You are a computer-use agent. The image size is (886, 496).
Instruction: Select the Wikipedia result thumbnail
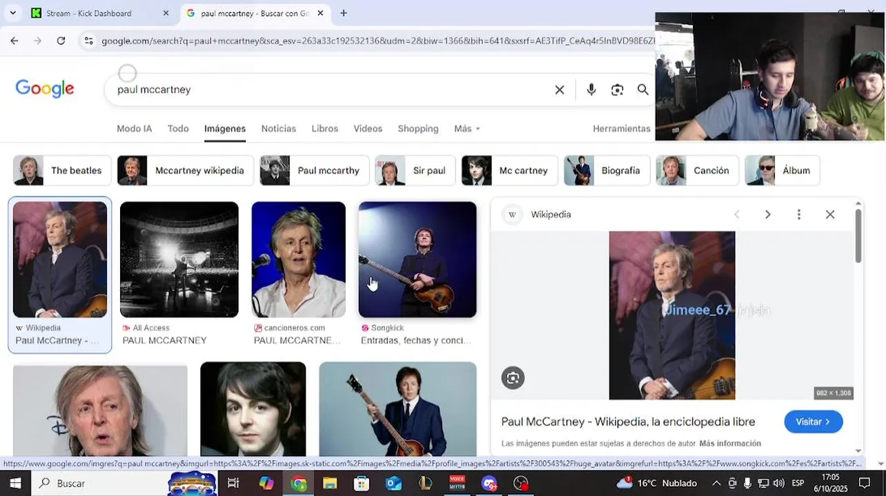(60, 259)
